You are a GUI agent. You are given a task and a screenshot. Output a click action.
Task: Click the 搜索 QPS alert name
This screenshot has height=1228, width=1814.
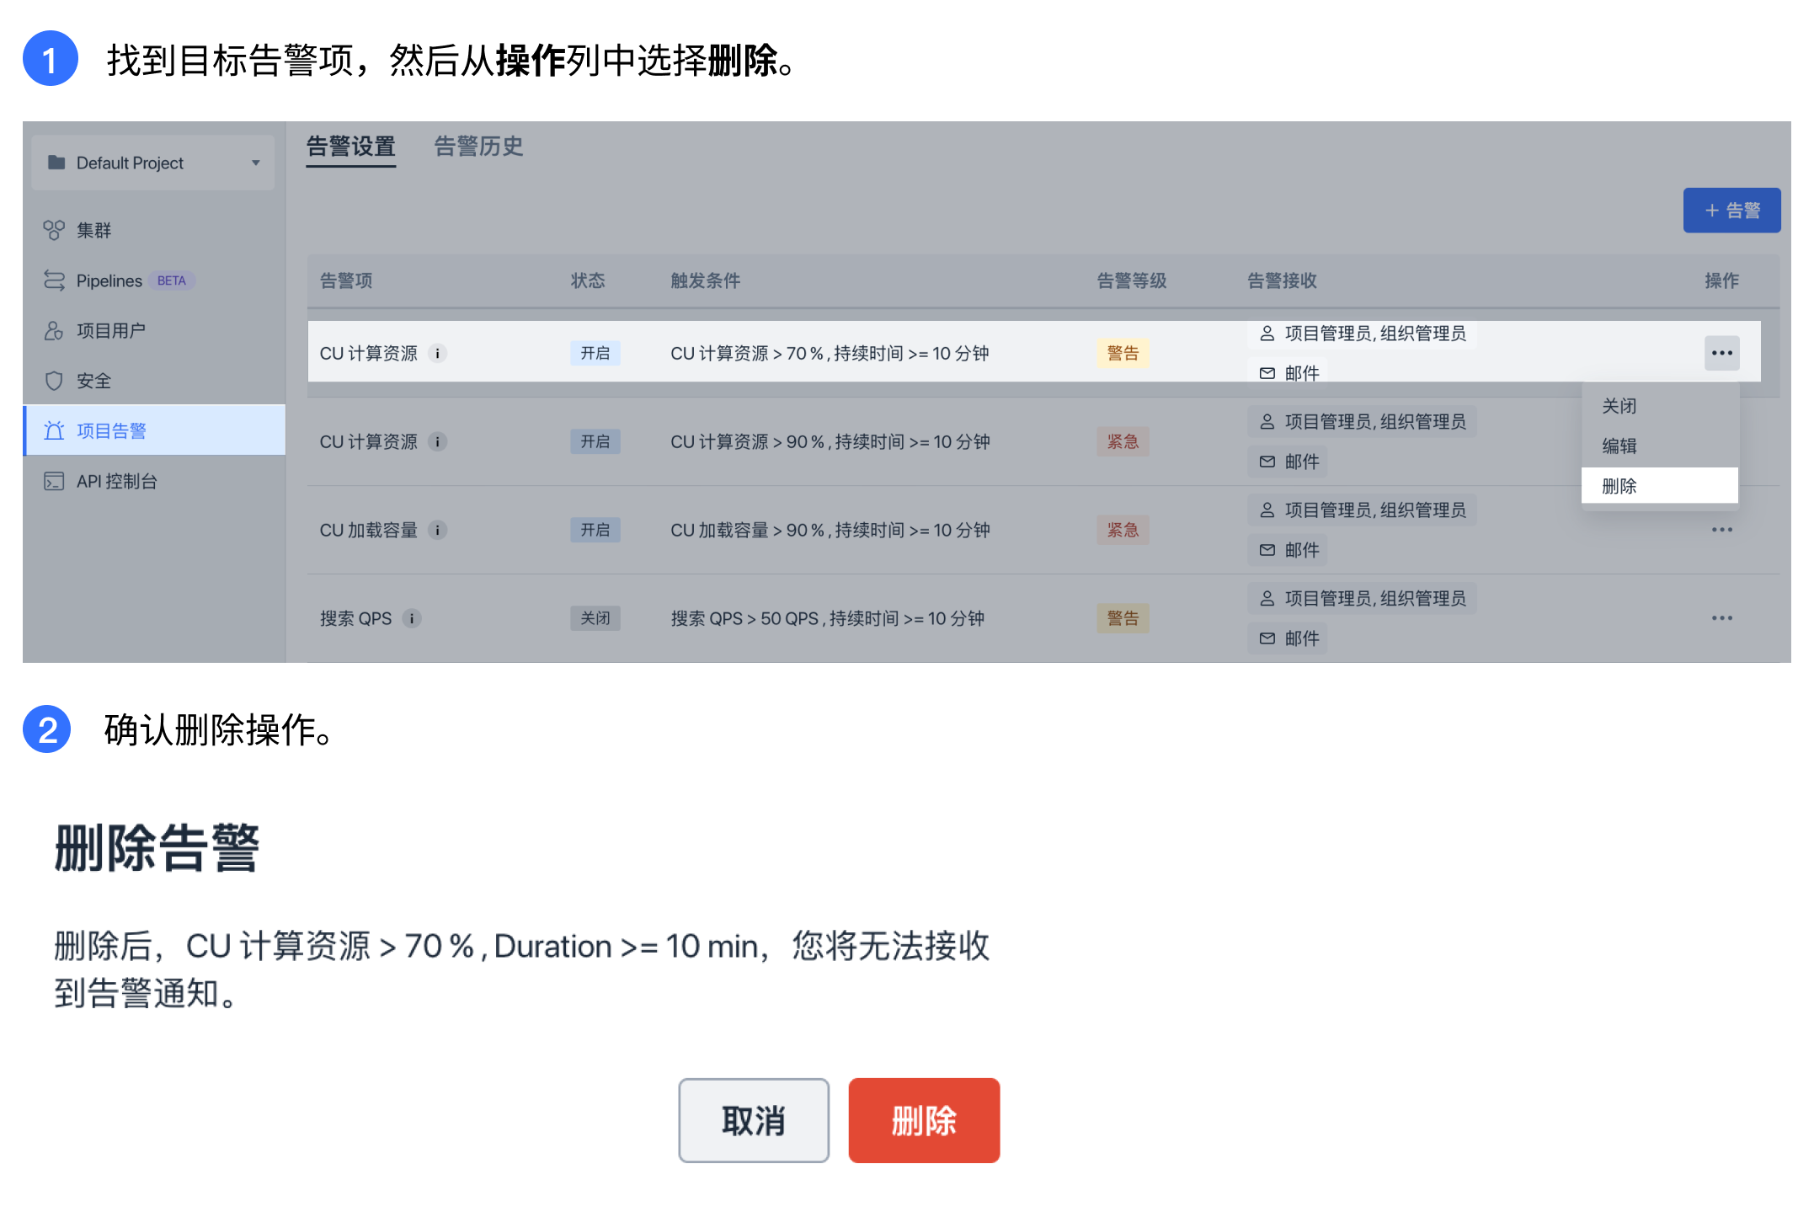coord(356,618)
